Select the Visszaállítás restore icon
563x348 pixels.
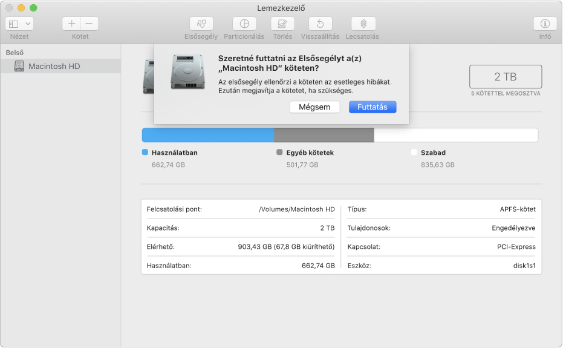[321, 24]
